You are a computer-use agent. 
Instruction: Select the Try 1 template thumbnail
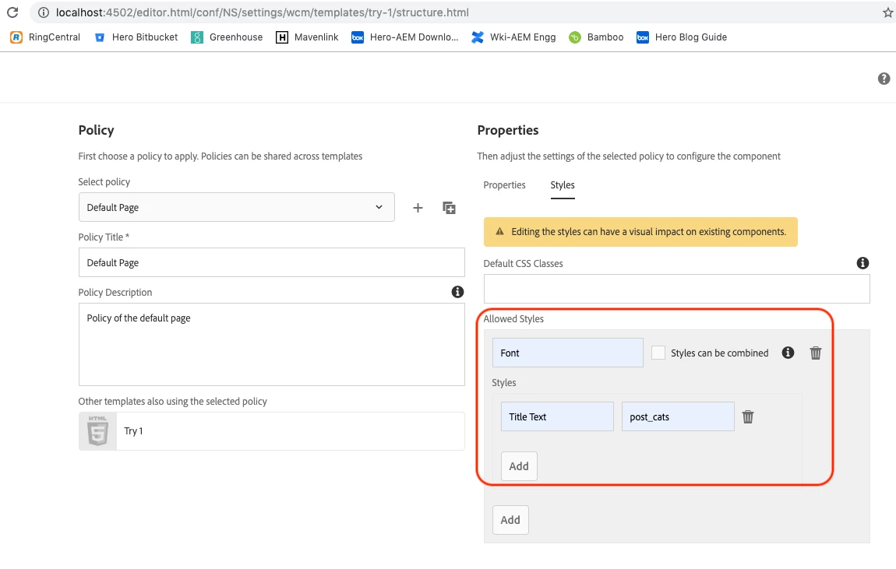click(x=97, y=431)
